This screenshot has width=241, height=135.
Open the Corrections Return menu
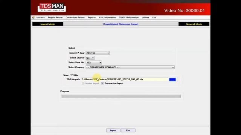click(x=75, y=18)
